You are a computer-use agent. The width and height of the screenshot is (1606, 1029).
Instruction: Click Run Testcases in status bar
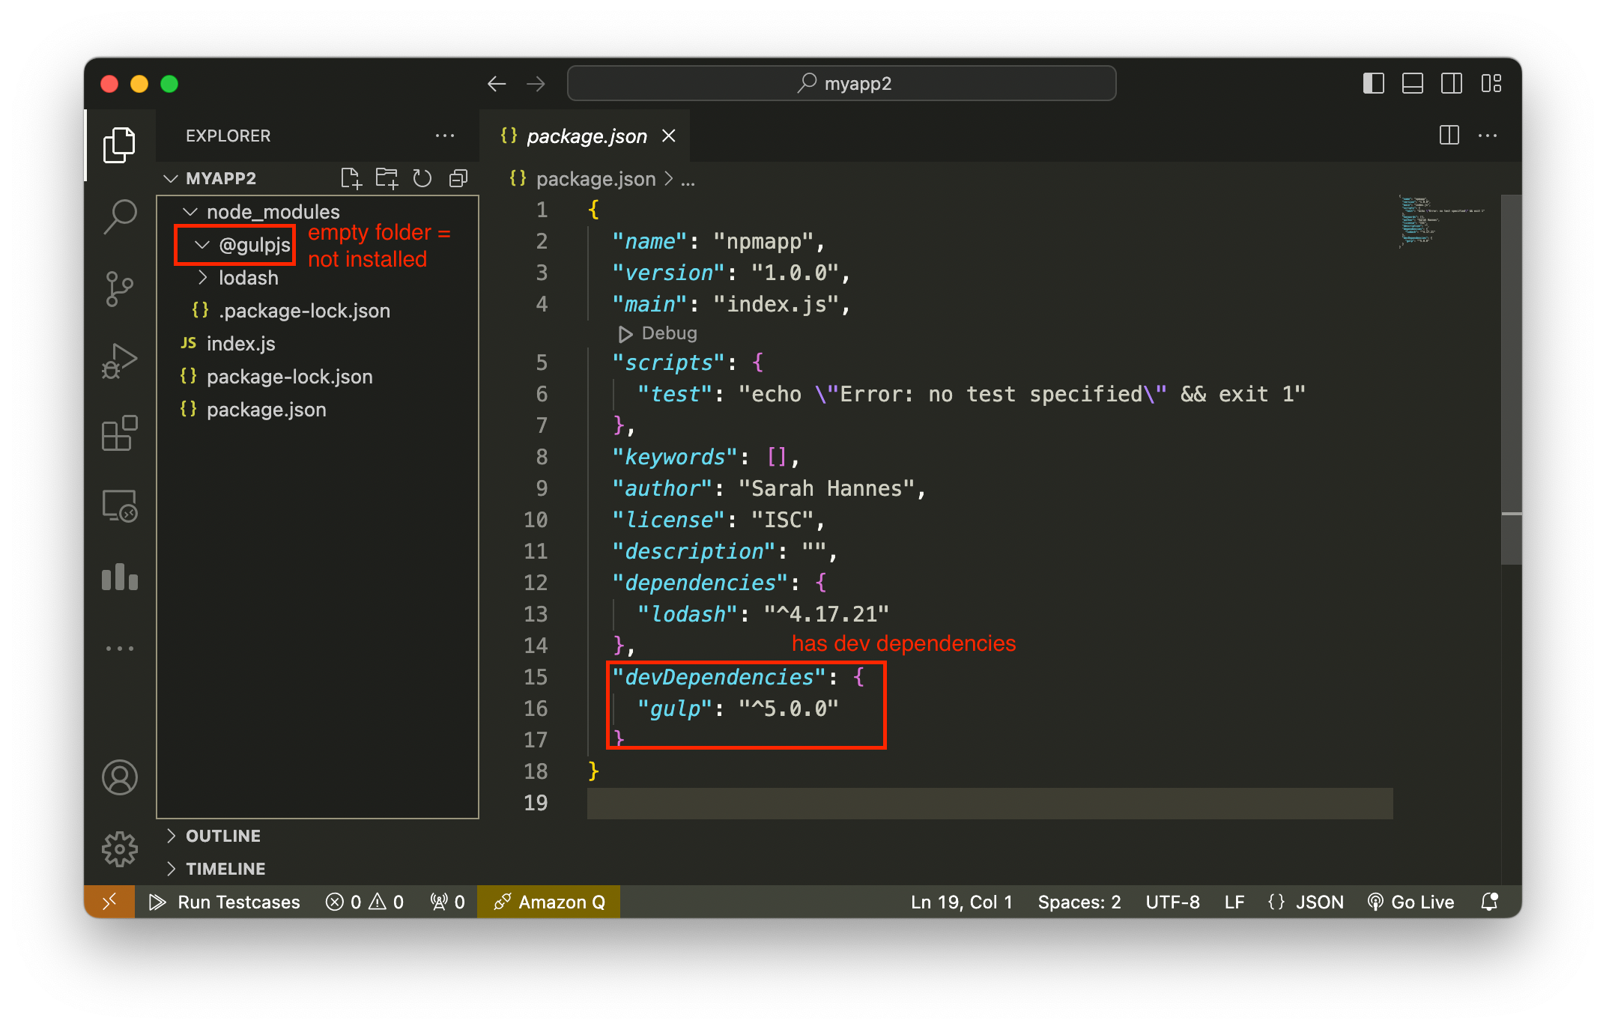click(x=225, y=902)
